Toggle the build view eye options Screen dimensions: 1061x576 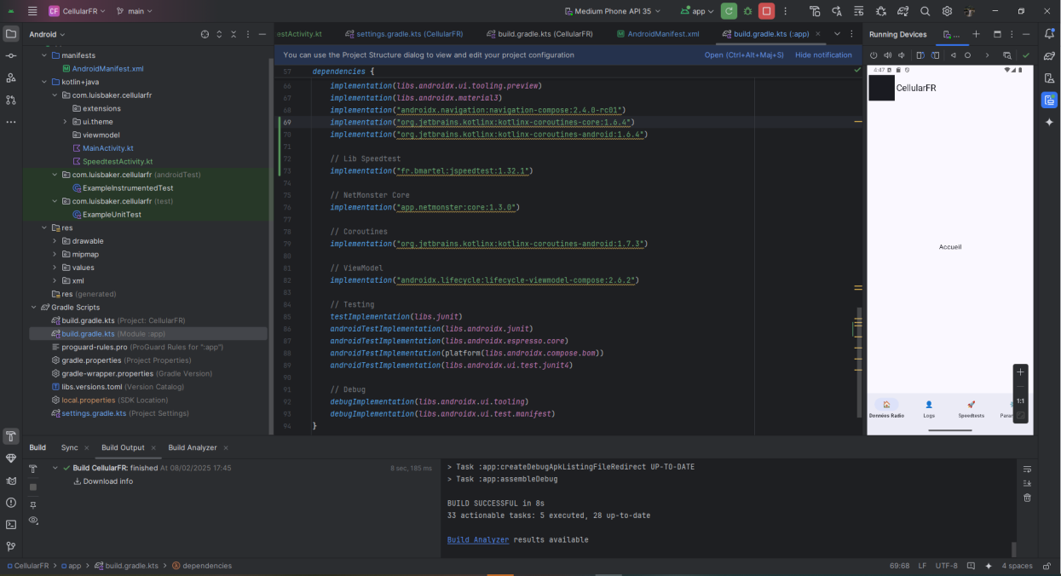(x=33, y=520)
